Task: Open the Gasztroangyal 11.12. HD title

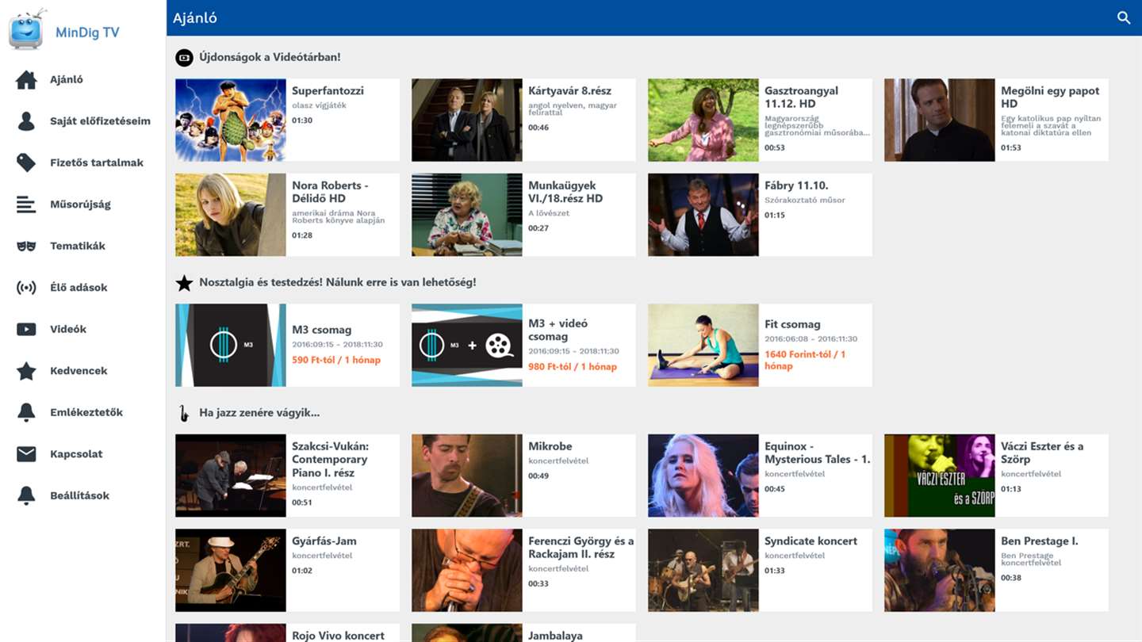Action: [x=801, y=97]
